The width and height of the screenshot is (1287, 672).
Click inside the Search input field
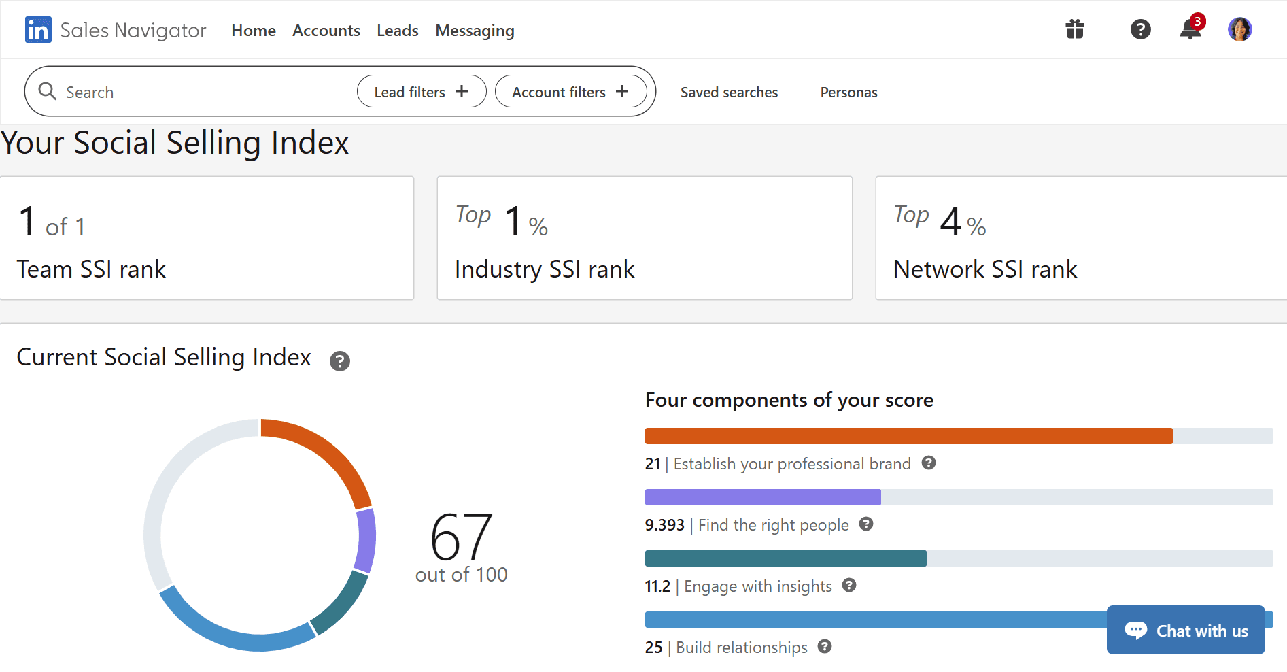coord(170,91)
